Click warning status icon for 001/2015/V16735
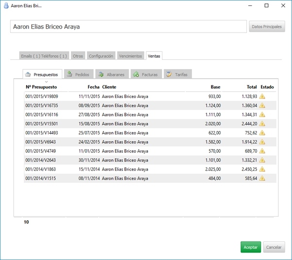Image resolution: width=292 pixels, height=260 pixels. [262, 105]
